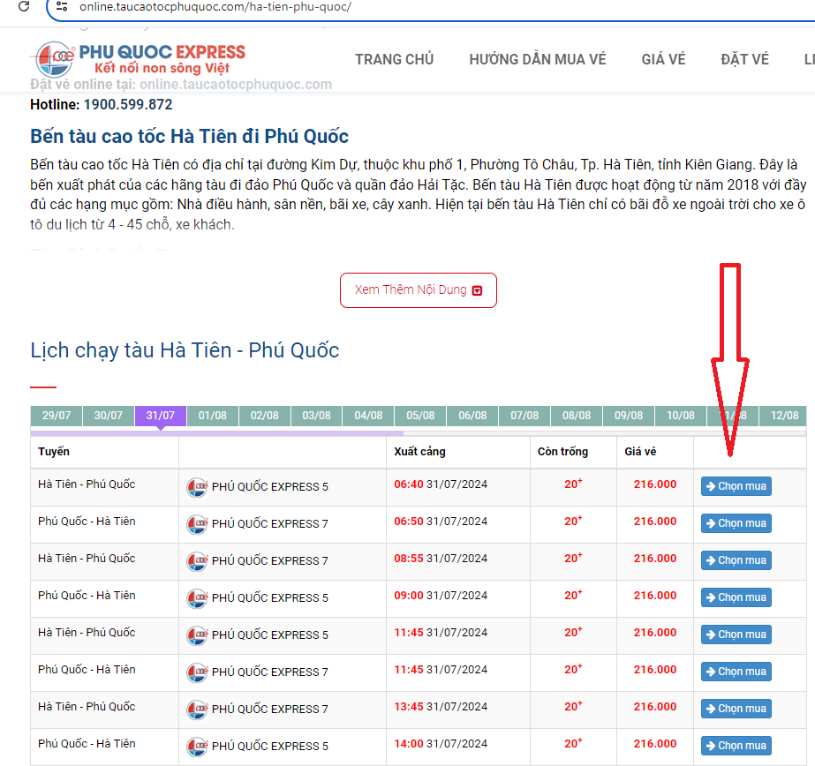This screenshot has height=766, width=815.
Task: Select the 09/08 date tab
Action: tap(629, 416)
